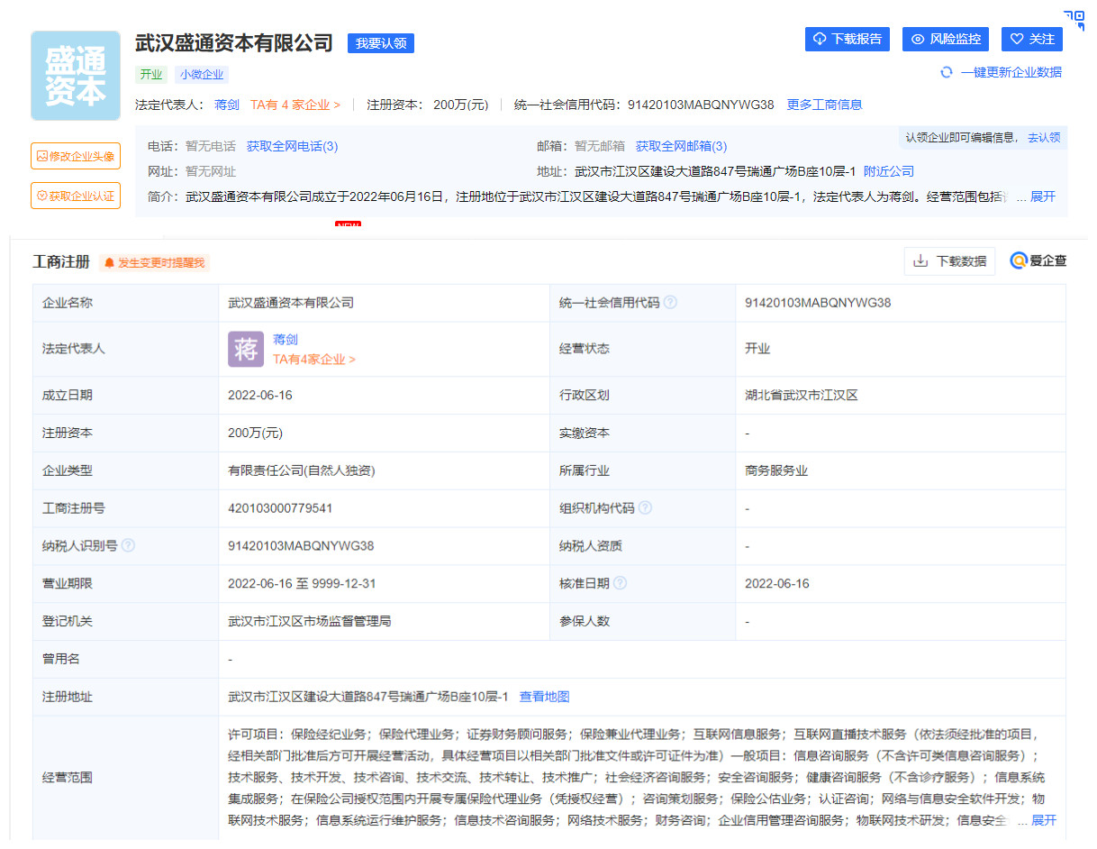
Task: Click 修改企业头像 button
Action: (76, 156)
